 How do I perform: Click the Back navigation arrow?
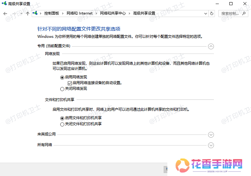(x=5, y=13)
